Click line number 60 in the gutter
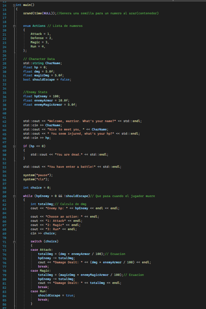206x309 pixels. click(4, 196)
